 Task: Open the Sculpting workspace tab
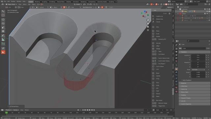[45, 2]
